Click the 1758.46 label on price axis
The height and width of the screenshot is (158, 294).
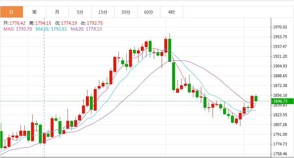280,154
